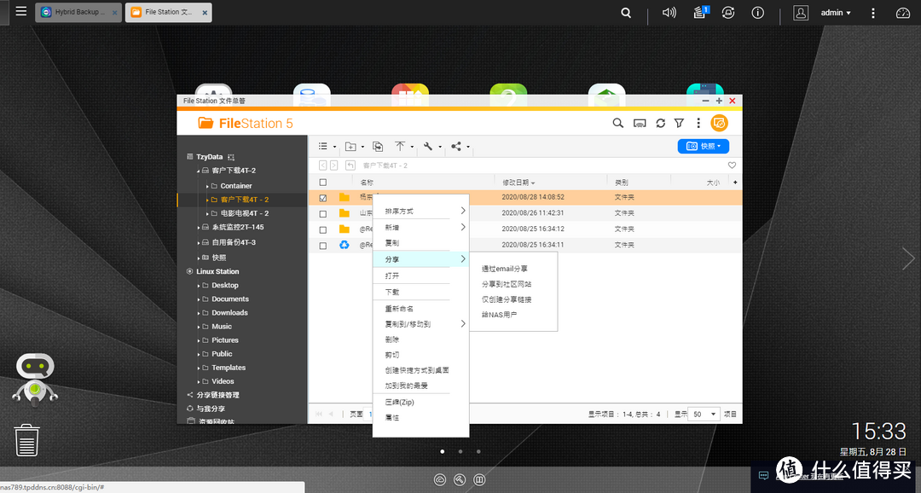Check the folder dated 2020/08/26 11:42:31
This screenshot has height=493, width=921.
coord(322,214)
